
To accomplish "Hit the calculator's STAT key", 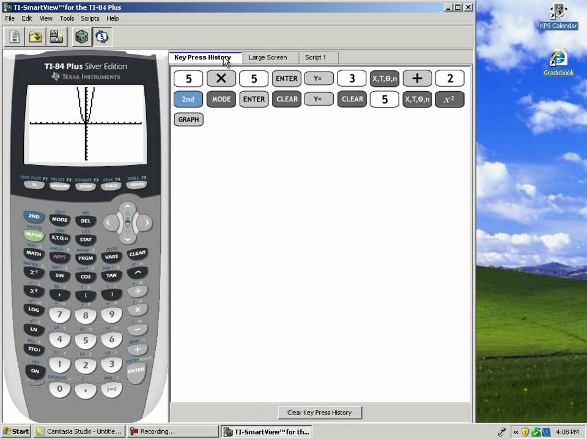I will (86, 240).
